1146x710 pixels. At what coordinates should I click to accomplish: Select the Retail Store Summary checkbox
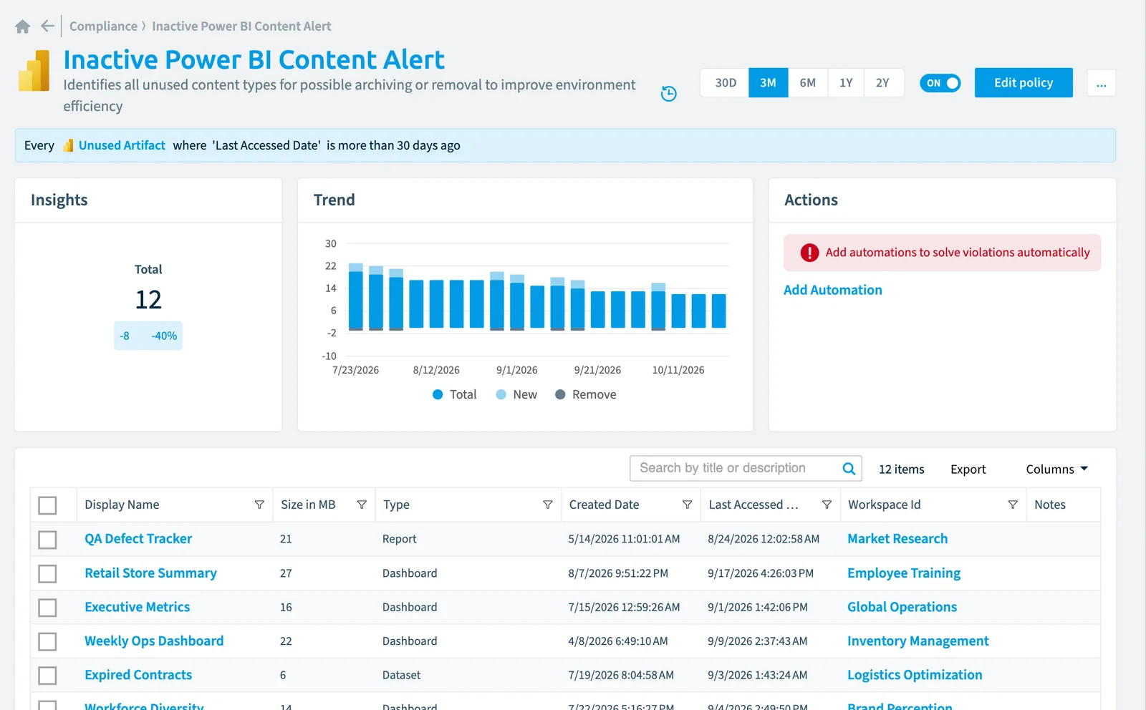click(x=47, y=574)
